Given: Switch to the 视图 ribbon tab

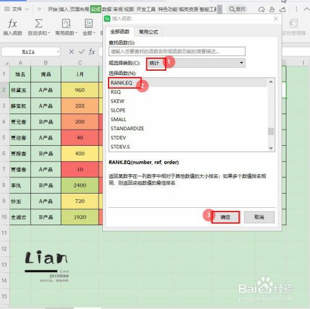Looking at the screenshot, I should click(129, 9).
